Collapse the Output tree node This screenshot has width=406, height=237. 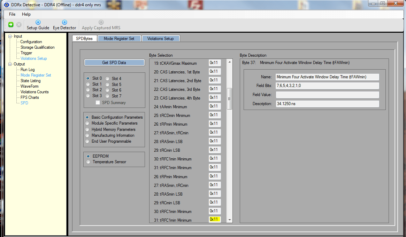click(x=10, y=64)
